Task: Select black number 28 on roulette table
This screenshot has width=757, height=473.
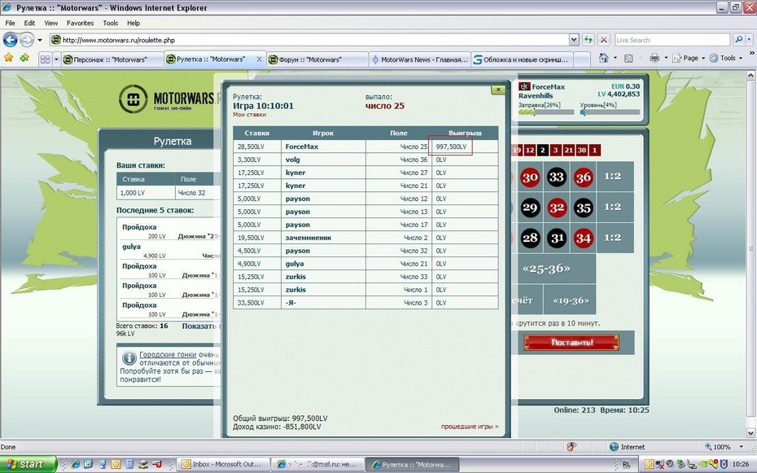Action: [530, 238]
